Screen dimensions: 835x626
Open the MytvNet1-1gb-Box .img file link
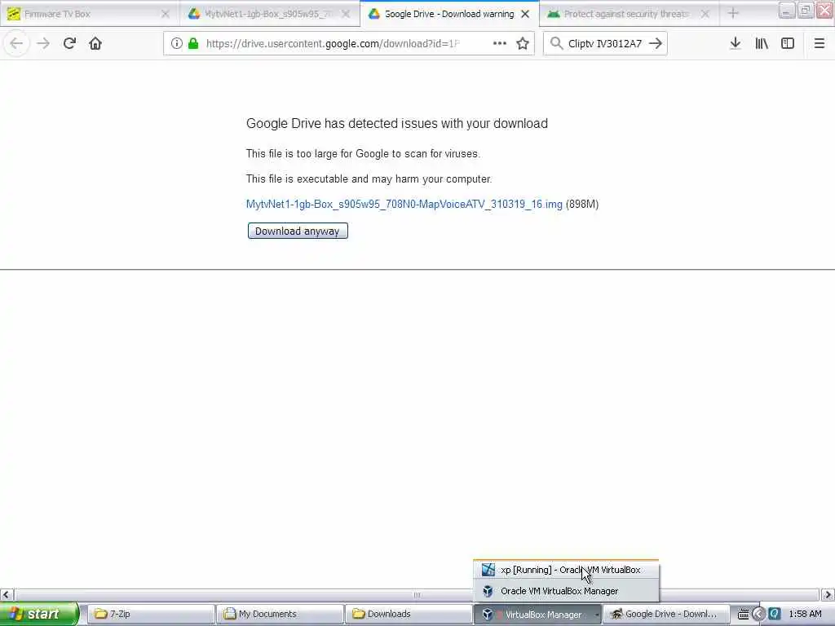pos(404,204)
